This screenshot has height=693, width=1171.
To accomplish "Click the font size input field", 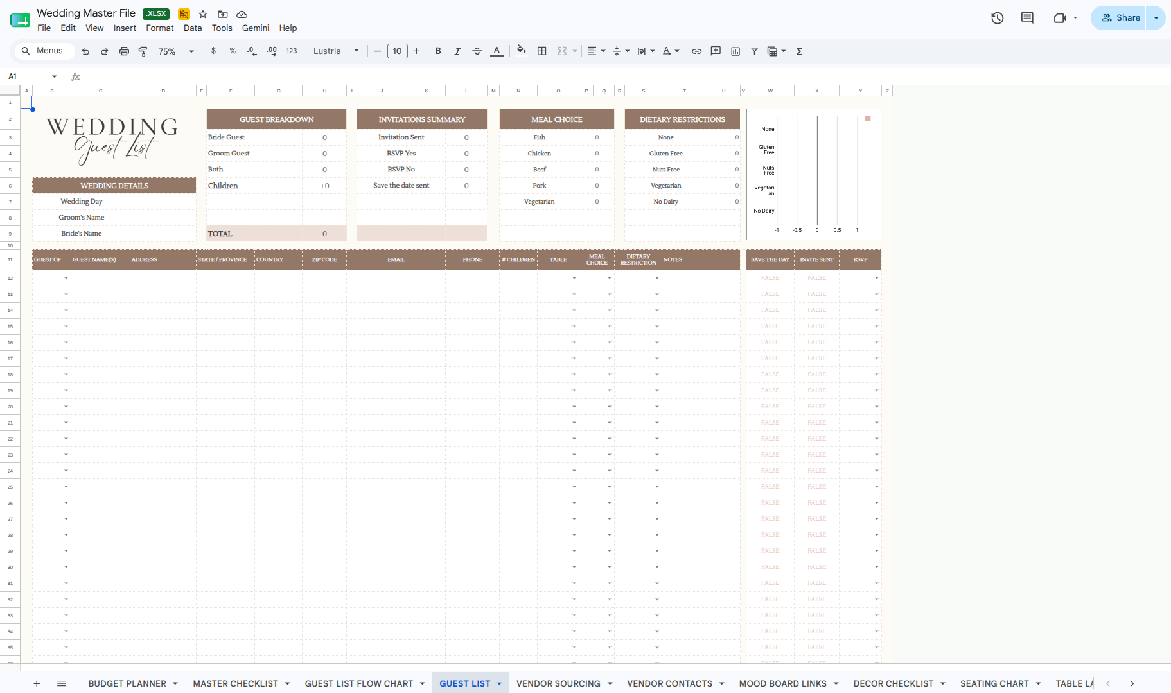I will (397, 51).
